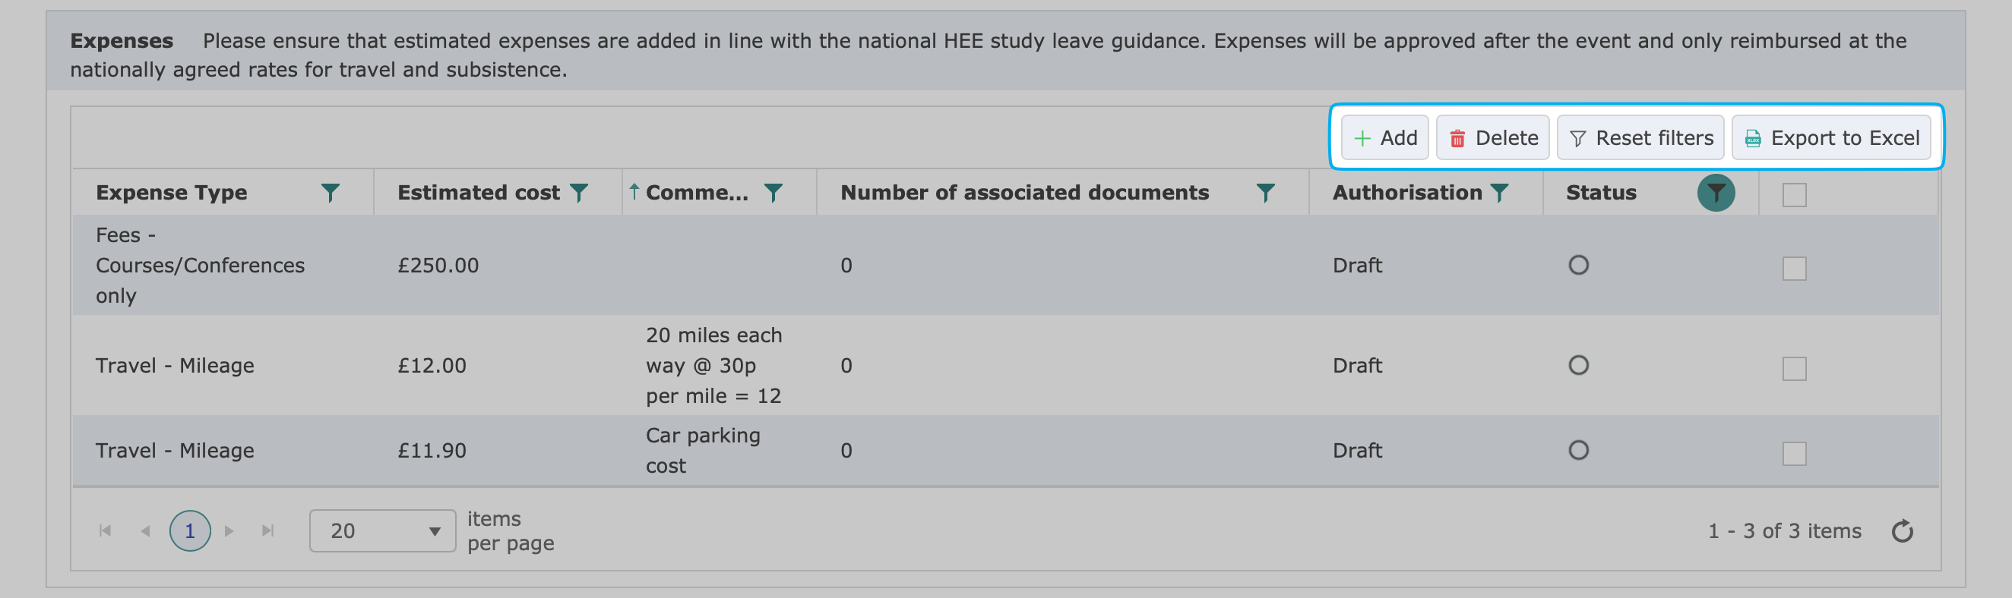Open the Expense Type column filter
This screenshot has height=598, width=2012.
331,192
